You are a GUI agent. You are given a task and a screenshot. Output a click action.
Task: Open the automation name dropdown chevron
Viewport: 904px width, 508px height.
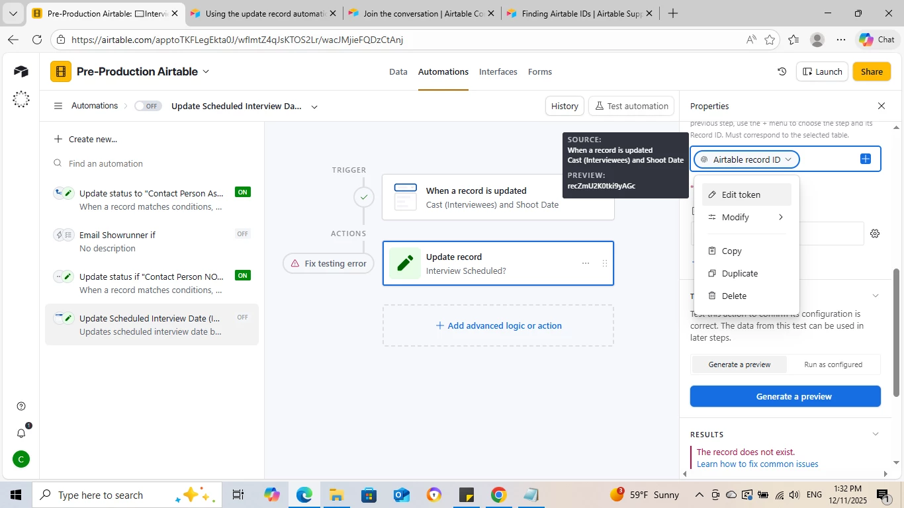[314, 106]
